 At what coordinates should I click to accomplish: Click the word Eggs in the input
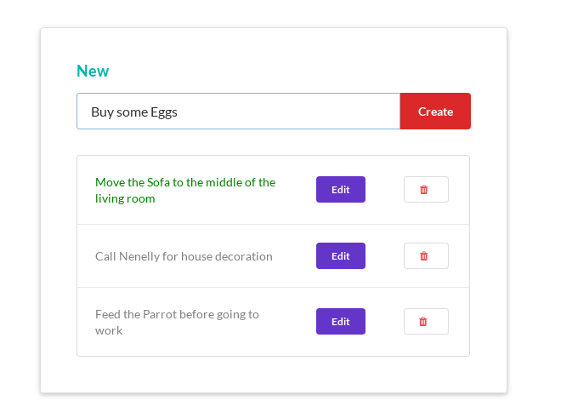coord(161,112)
